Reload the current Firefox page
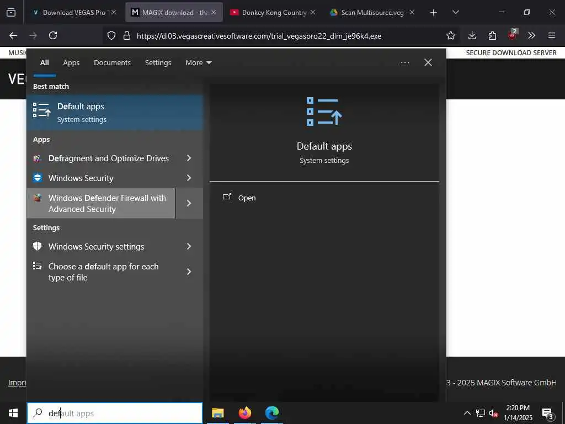Viewport: 565px width, 424px height. coord(53,35)
